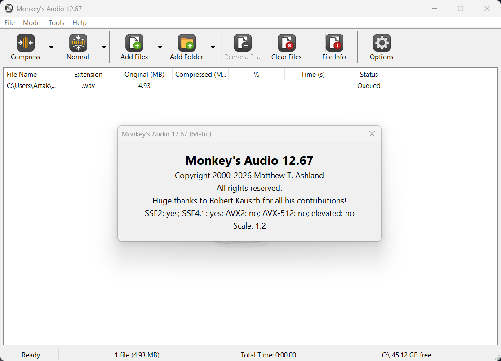Click the 'Monkey's Audio 12.67' dialog heading
The width and height of the screenshot is (501, 361).
click(249, 161)
